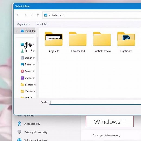The height and width of the screenshot is (141, 141).
Task: Open recent locations chevron dropdown
Action: 32,15
